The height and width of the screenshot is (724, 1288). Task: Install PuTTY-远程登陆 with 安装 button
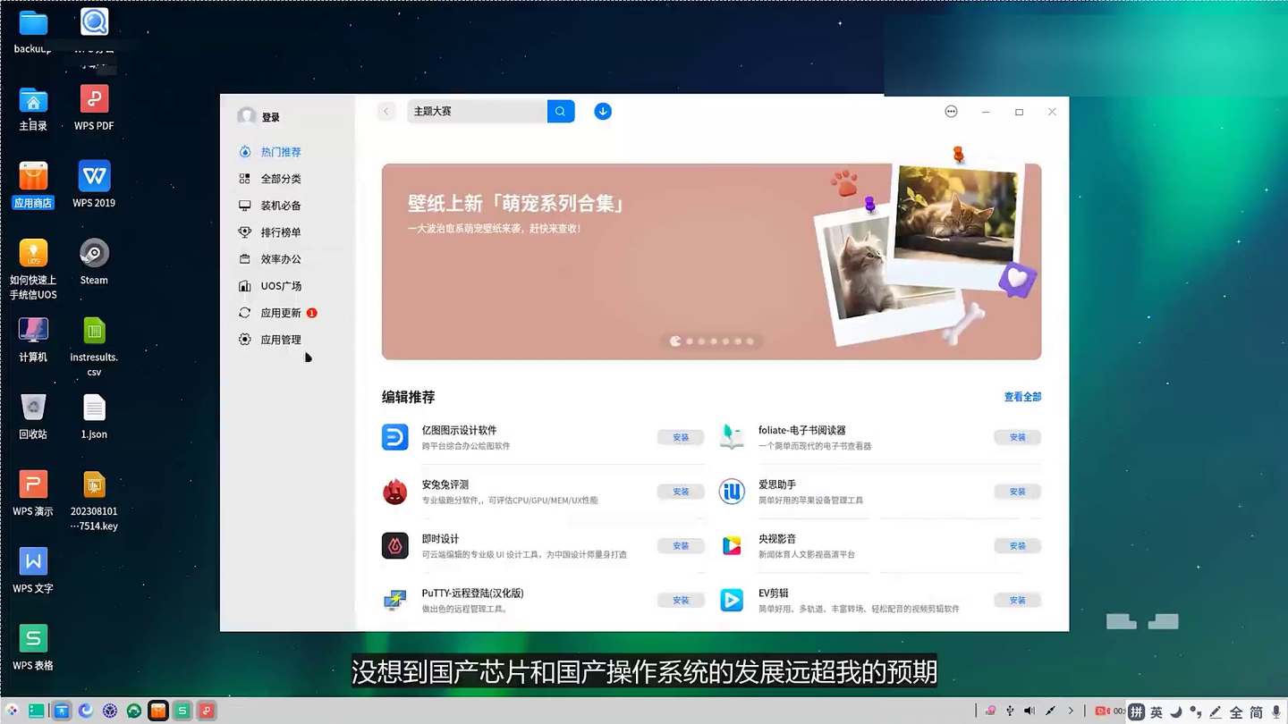click(681, 600)
